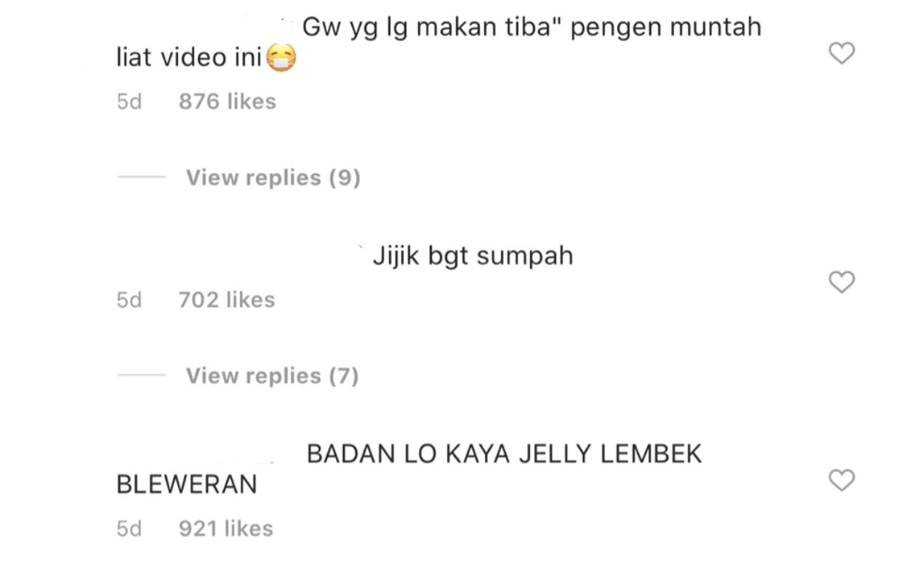The width and height of the screenshot is (903, 567).
Task: Open the 876 likes list
Action: point(228,102)
